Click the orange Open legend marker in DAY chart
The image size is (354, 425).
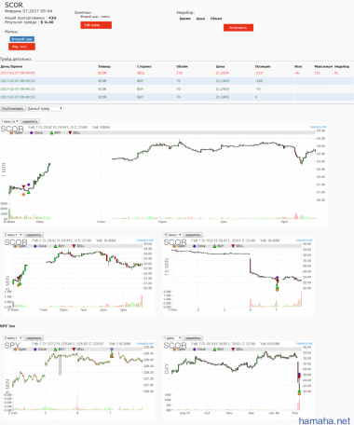click(x=174, y=350)
